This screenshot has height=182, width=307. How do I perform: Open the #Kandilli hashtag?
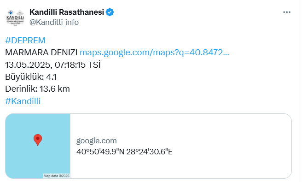[x=23, y=101]
